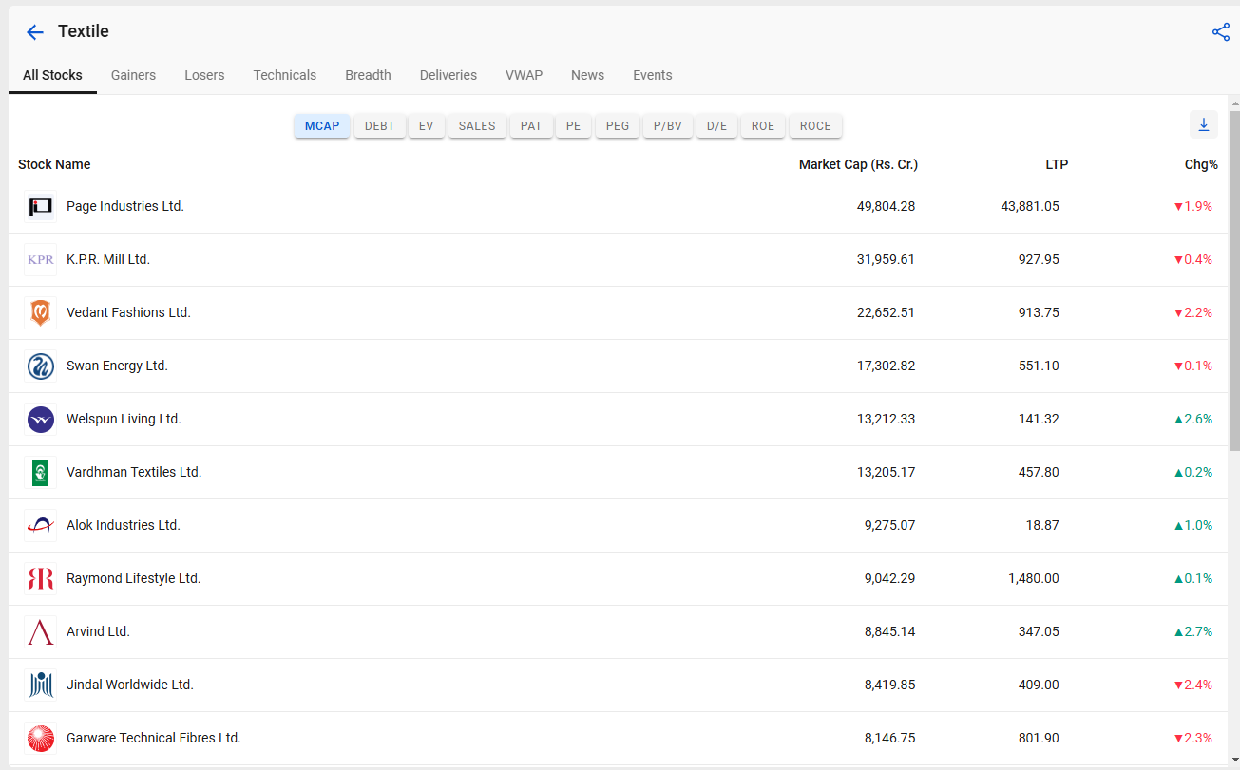Click the Vedant Fashions logo
Viewport: 1240px width, 770px height.
[x=40, y=312]
